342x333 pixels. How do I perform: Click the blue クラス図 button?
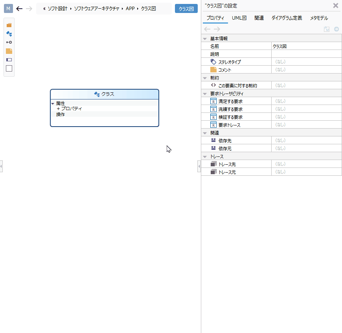pos(186,9)
